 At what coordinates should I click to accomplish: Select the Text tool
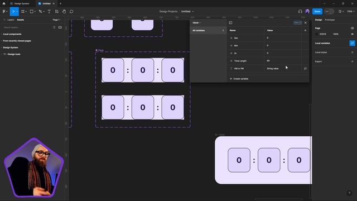(x=49, y=11)
